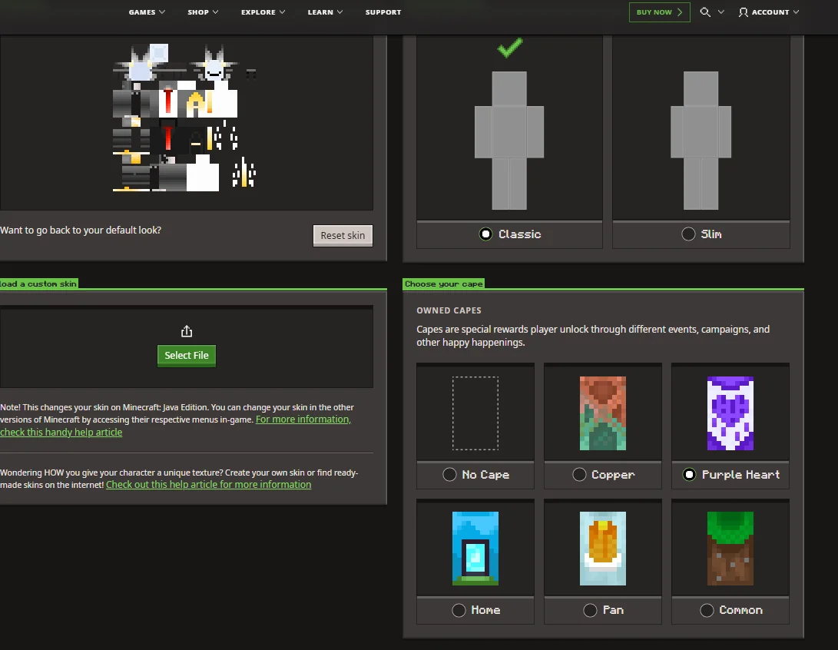Open the Explore menu

pyautogui.click(x=258, y=12)
